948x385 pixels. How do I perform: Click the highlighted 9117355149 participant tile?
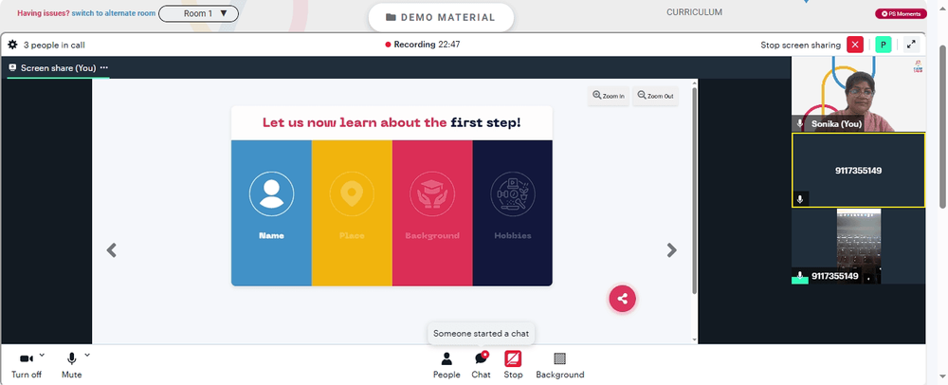[858, 171]
